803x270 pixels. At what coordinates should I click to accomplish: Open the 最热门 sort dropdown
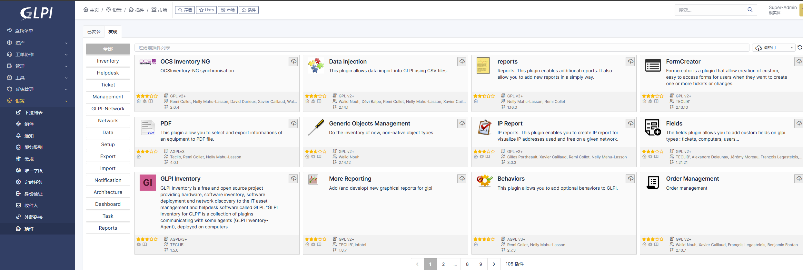pyautogui.click(x=774, y=48)
